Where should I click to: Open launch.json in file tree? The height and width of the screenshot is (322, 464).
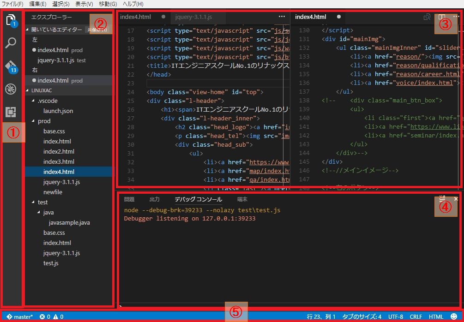point(58,111)
